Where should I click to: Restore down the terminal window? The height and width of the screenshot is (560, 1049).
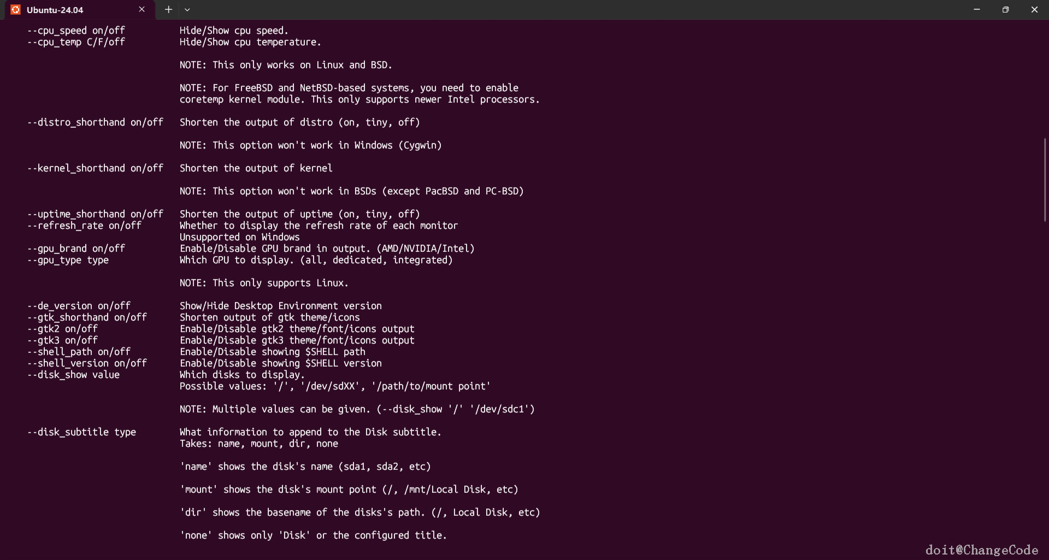[x=1005, y=9]
